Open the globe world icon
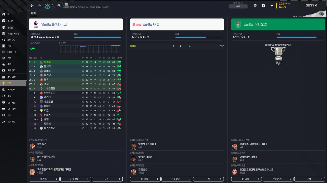Viewport: 327px width, 183px height. (255, 6)
